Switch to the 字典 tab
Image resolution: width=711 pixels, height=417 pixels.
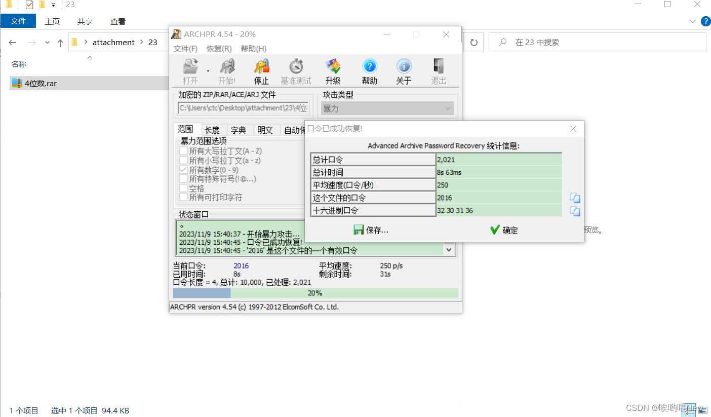pos(239,130)
